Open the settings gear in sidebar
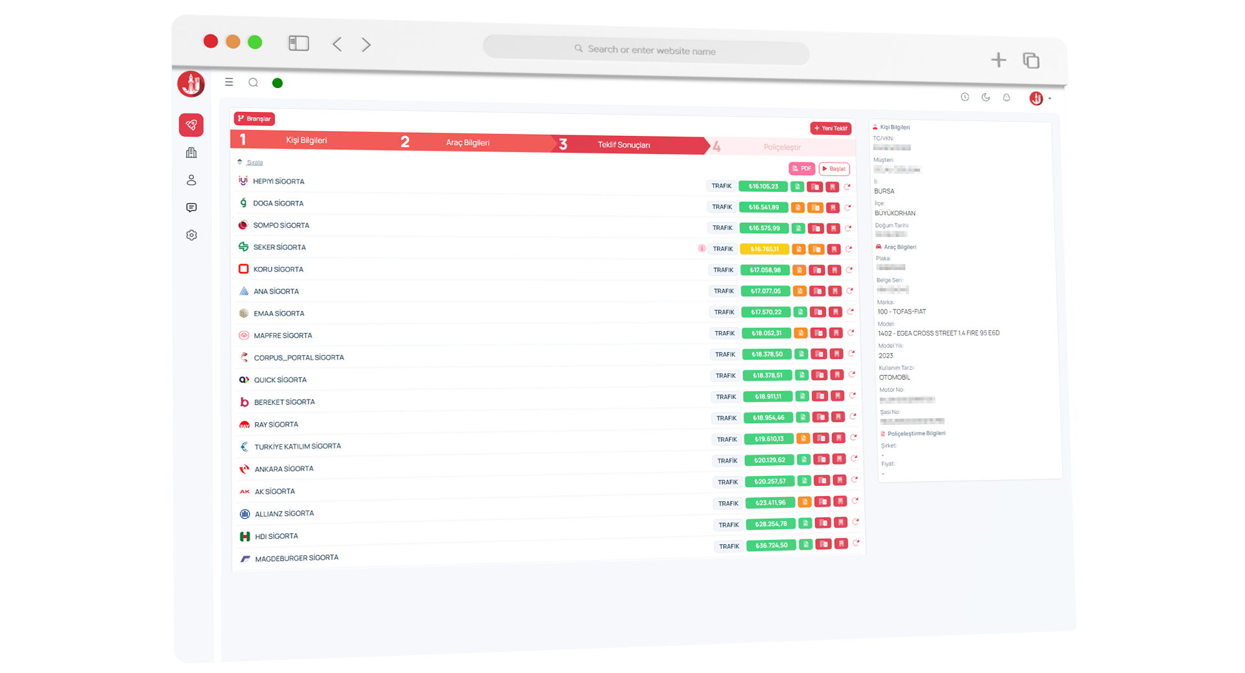The width and height of the screenshot is (1245, 673). pyautogui.click(x=191, y=235)
